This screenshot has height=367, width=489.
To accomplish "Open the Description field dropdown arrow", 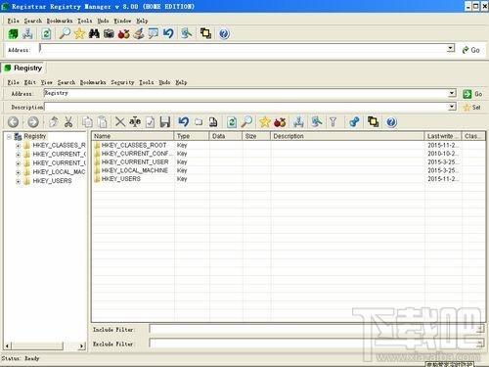I will 452,107.
